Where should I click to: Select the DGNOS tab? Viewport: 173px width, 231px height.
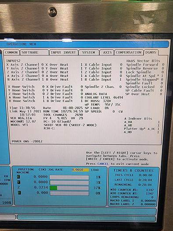[x=151, y=52]
